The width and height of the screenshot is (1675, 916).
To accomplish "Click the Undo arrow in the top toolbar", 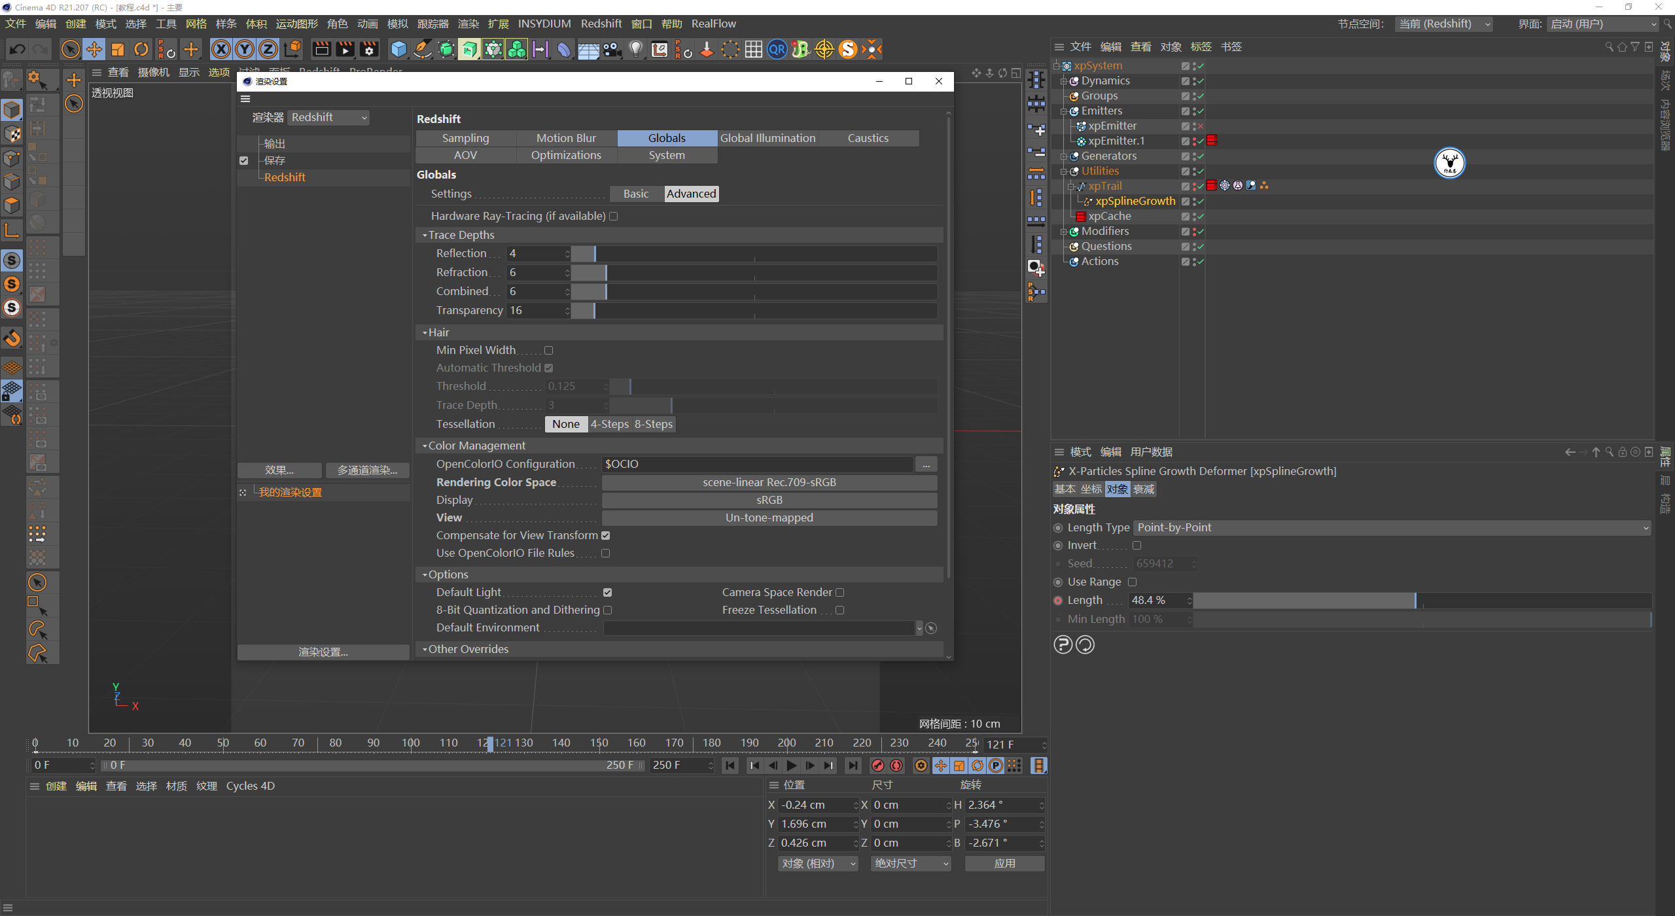I will click(x=18, y=49).
